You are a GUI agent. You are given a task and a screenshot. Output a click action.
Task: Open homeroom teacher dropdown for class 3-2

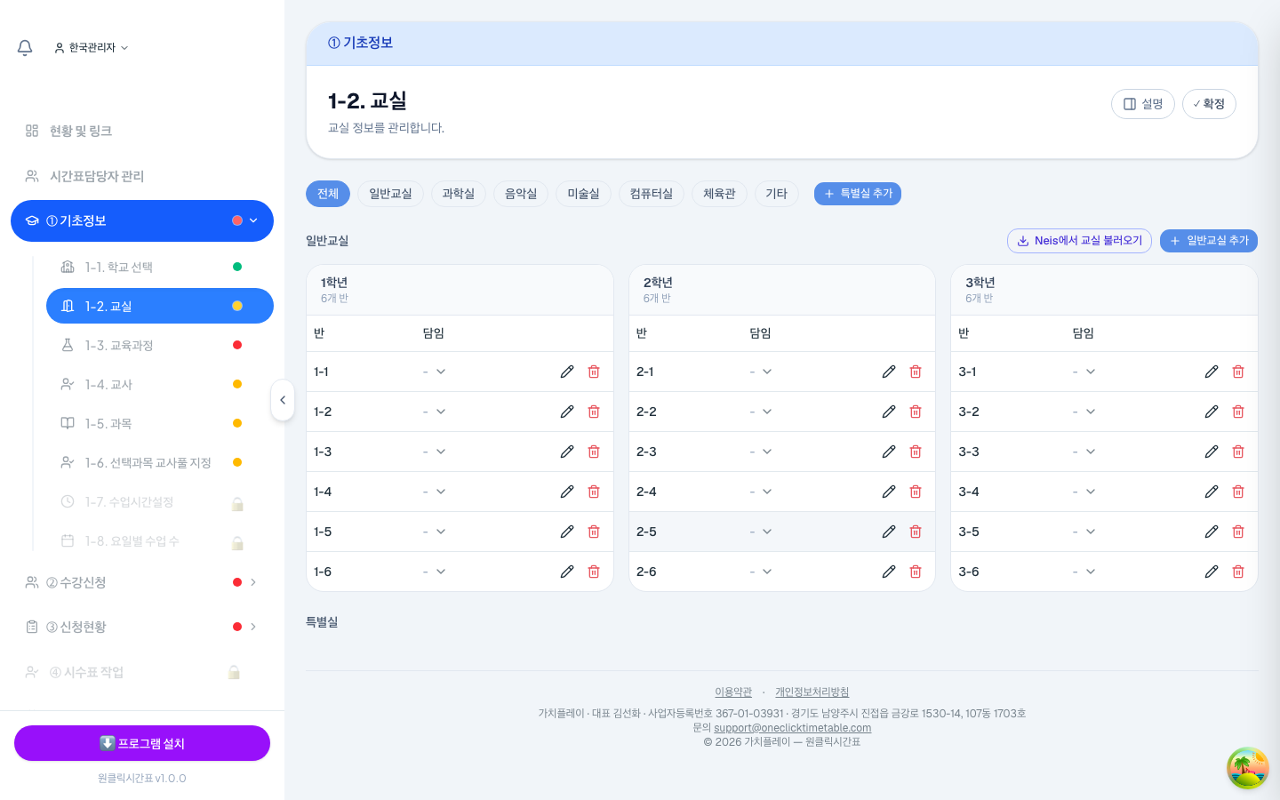pos(1084,412)
